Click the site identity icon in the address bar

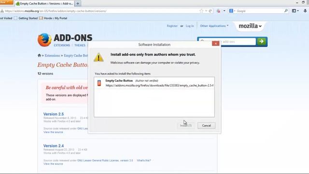pos(2,11)
